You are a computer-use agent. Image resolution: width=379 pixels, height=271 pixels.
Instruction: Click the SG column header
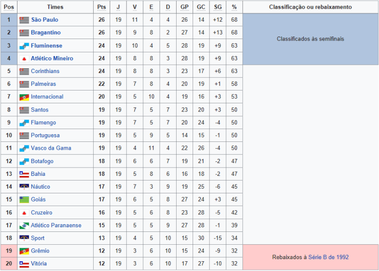(x=218, y=7)
